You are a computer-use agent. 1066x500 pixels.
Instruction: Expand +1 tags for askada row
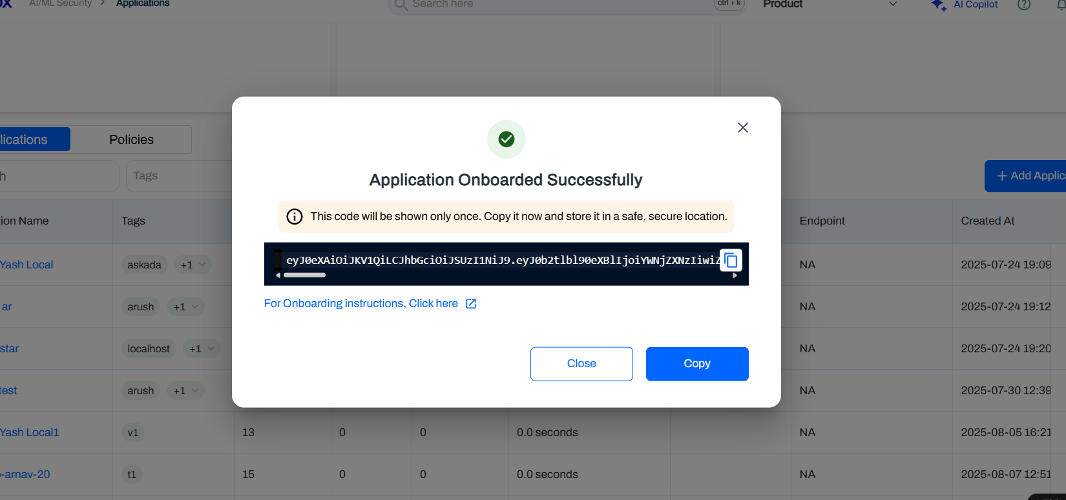[x=193, y=265]
